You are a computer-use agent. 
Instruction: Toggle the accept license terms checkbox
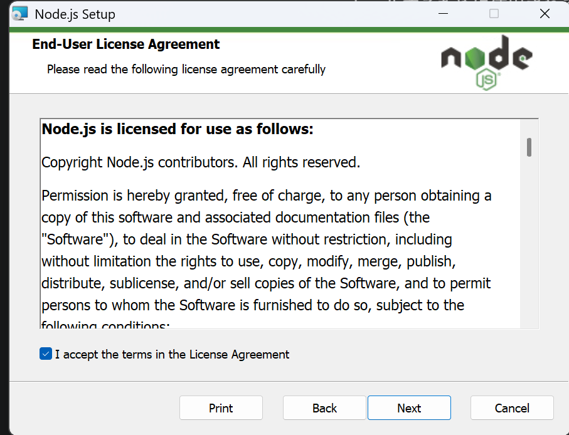[x=45, y=354]
